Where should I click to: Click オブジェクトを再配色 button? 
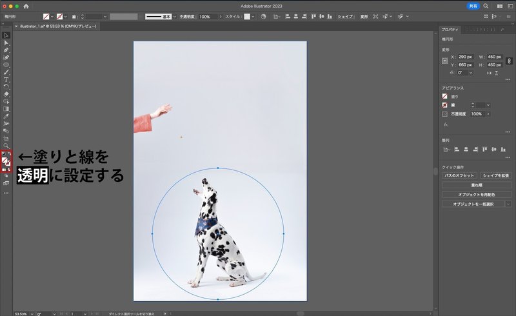coord(477,195)
